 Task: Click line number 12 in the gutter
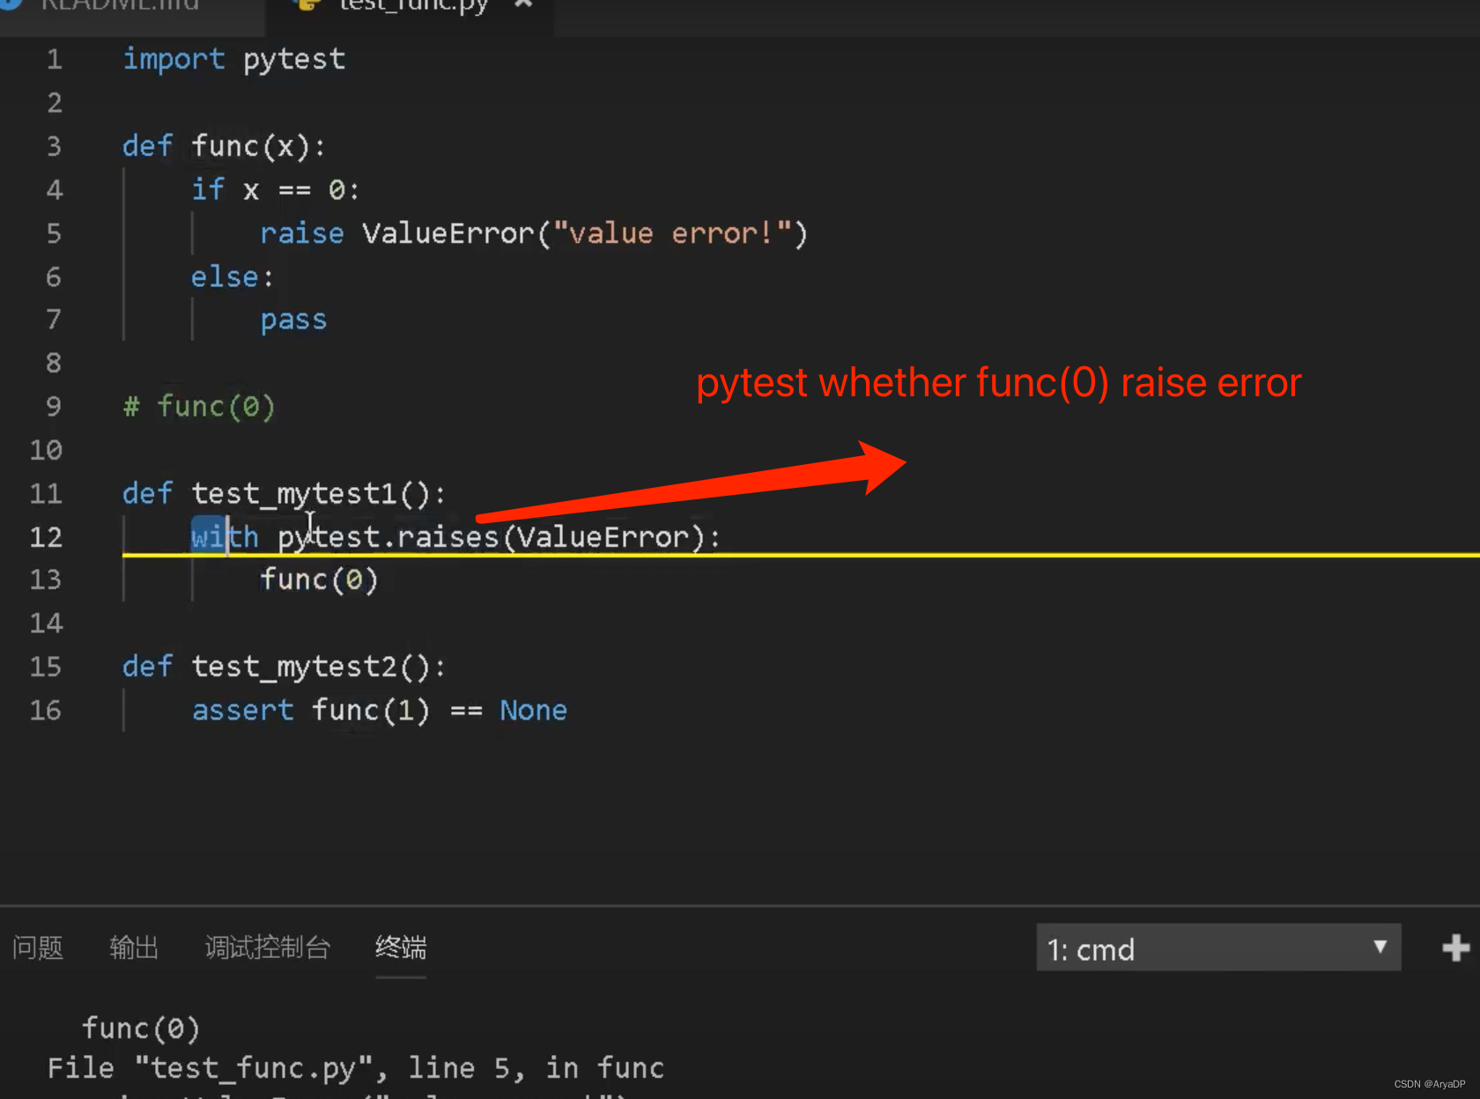(46, 537)
